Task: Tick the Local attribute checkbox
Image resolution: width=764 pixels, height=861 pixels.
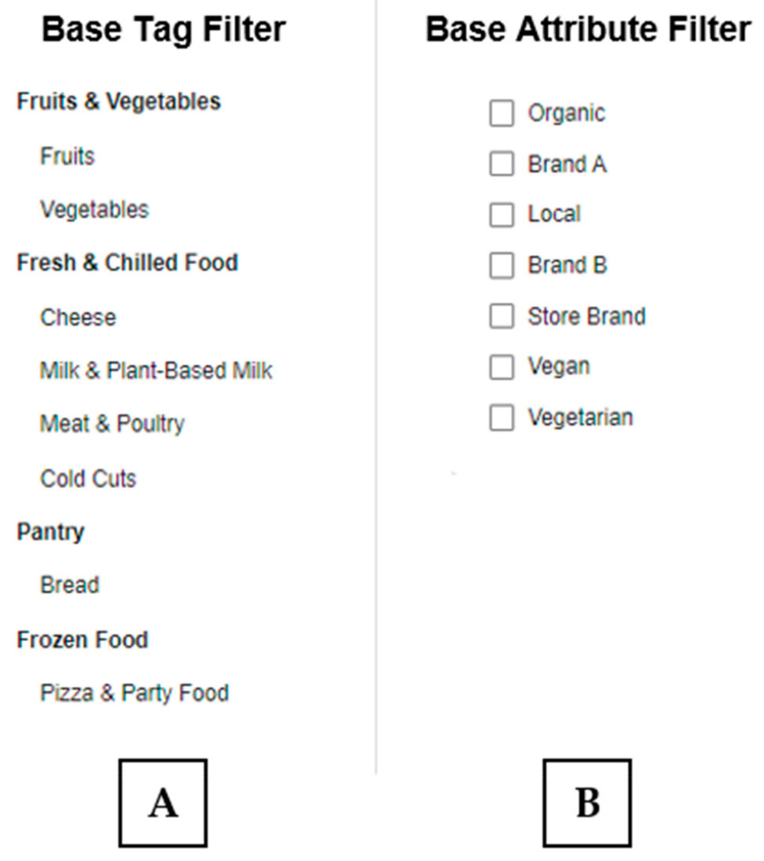Action: 501,214
